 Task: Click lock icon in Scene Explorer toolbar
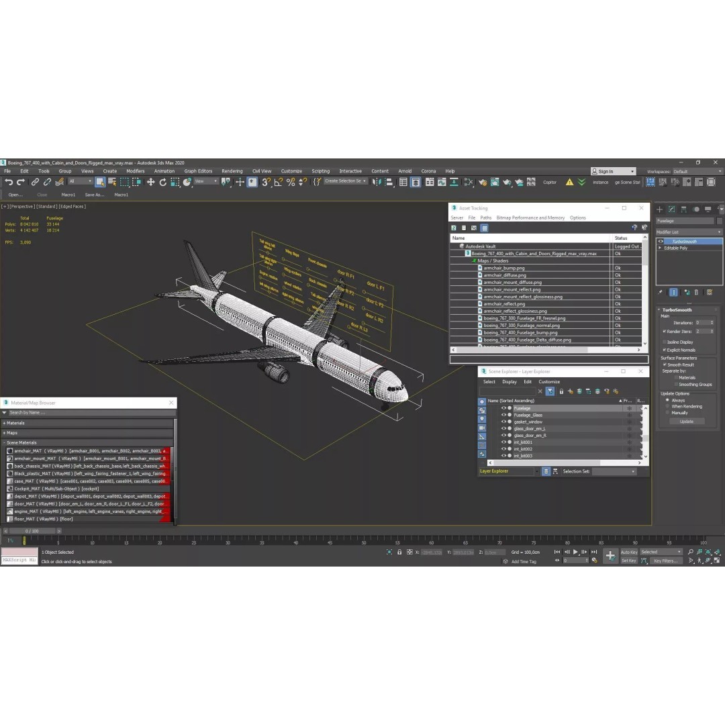click(x=561, y=391)
